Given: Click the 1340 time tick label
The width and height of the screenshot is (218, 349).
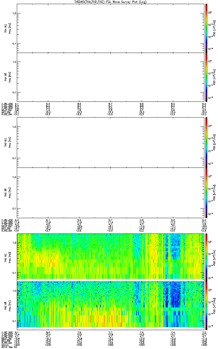Looking at the screenshot, I should [173, 345].
